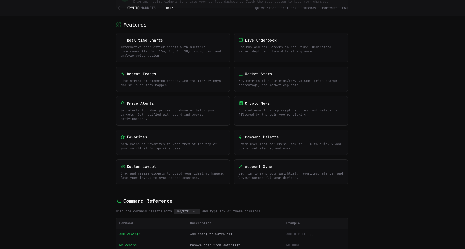The image size is (465, 249).
Task: Click the Custom Layout grid icon
Action: [x=123, y=167]
